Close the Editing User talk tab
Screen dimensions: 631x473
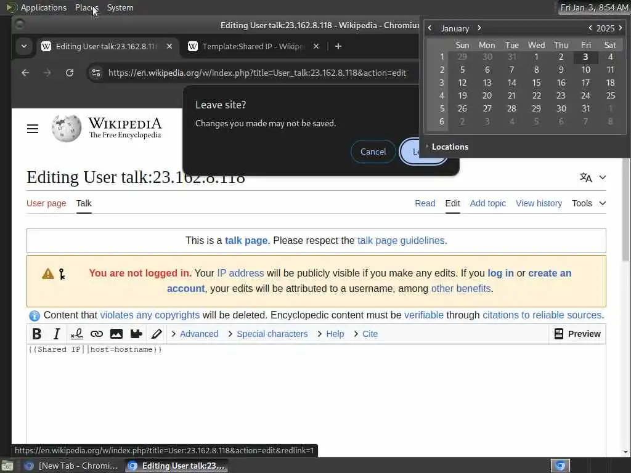pyautogui.click(x=169, y=47)
